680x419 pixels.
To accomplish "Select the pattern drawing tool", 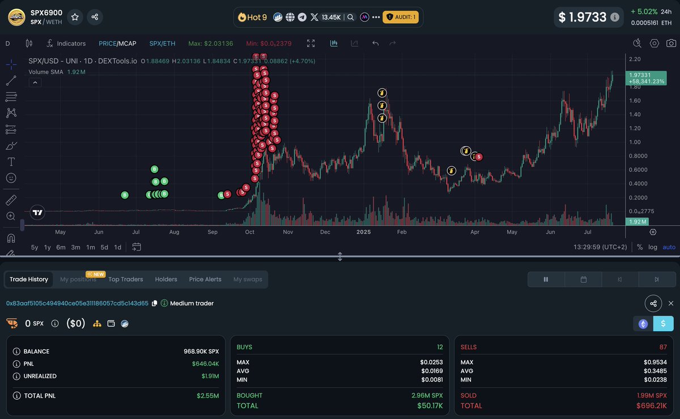I will pyautogui.click(x=11, y=113).
